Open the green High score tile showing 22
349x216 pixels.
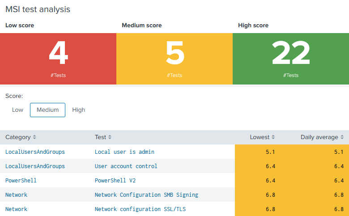[x=291, y=59]
